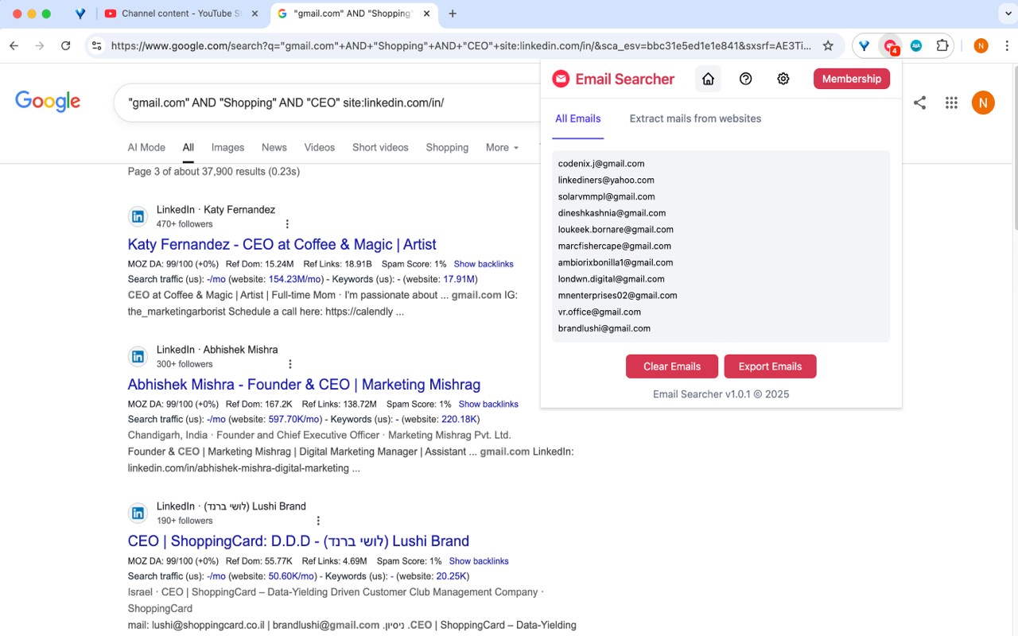Click the Export Emails button
This screenshot has height=636, width=1018.
click(x=770, y=366)
